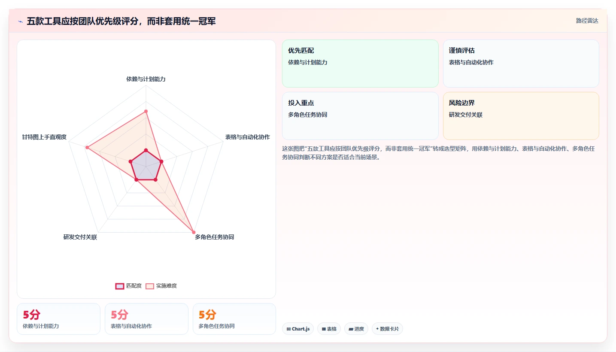
Task: Click the 多角色任务协同 radar axis label
Action: pyautogui.click(x=214, y=237)
